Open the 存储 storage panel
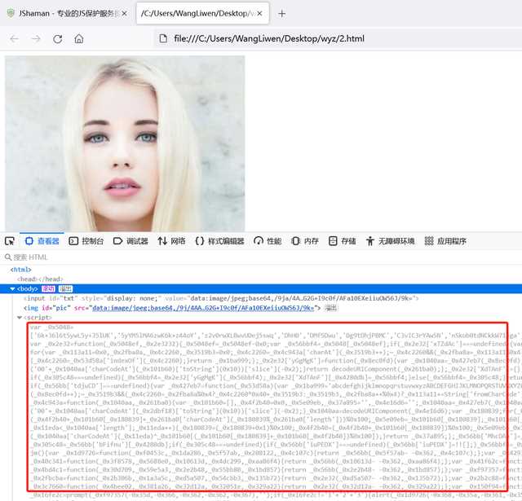Screen dimensions: 522x501 click(343, 241)
